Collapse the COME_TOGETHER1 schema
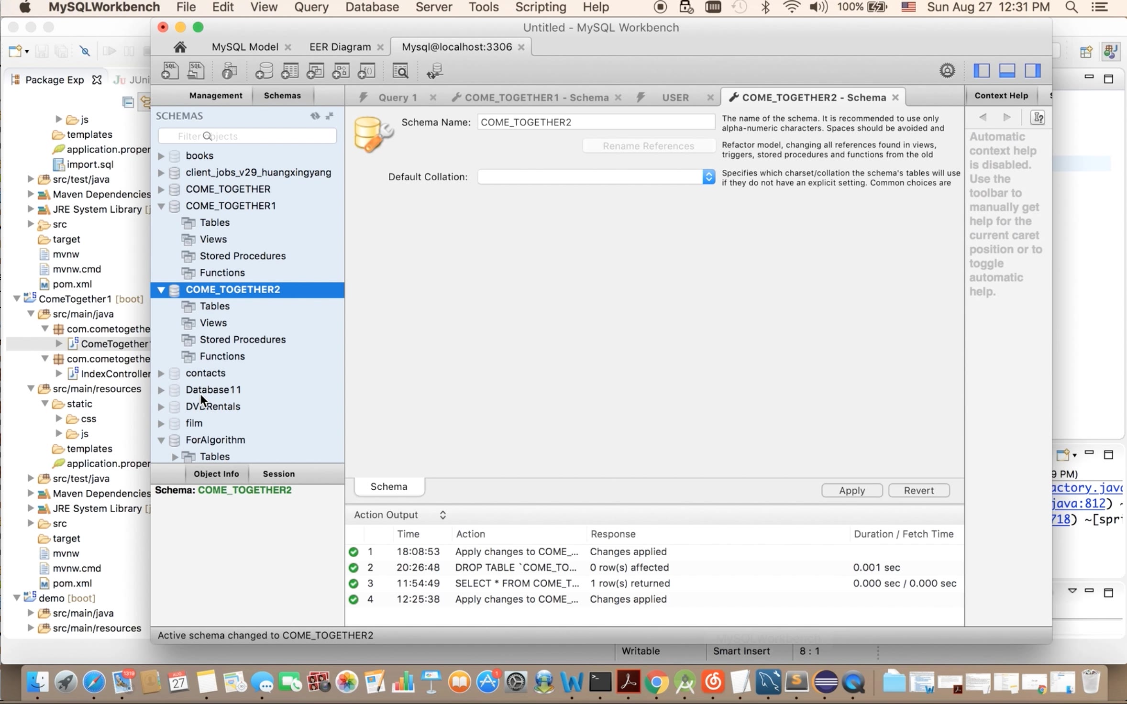 coord(161,206)
